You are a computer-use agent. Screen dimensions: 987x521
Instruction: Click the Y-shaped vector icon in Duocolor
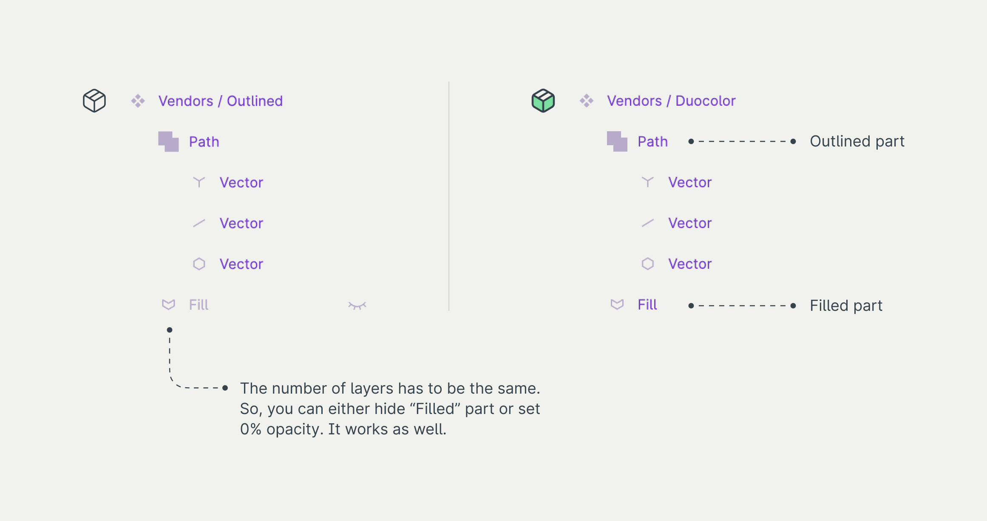647,182
